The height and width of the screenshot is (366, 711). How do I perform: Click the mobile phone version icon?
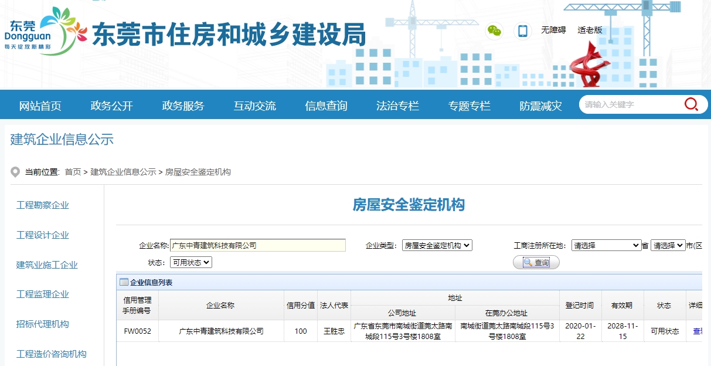click(522, 31)
